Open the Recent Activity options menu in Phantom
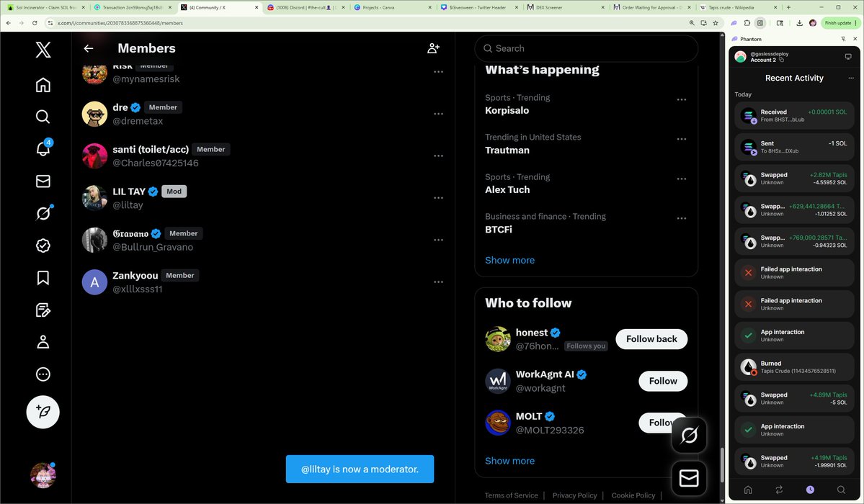This screenshot has height=504, width=864. point(851,78)
